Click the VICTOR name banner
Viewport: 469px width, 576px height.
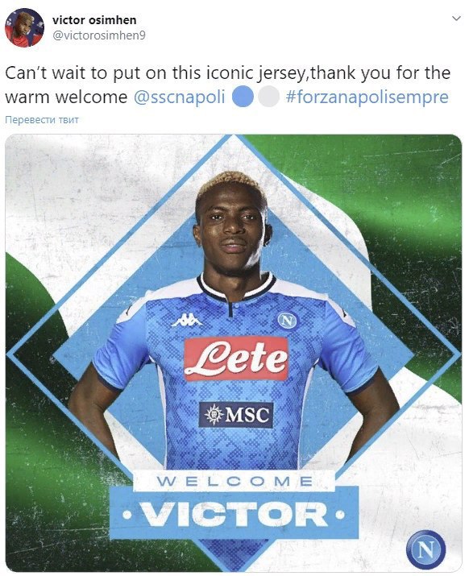tap(234, 514)
